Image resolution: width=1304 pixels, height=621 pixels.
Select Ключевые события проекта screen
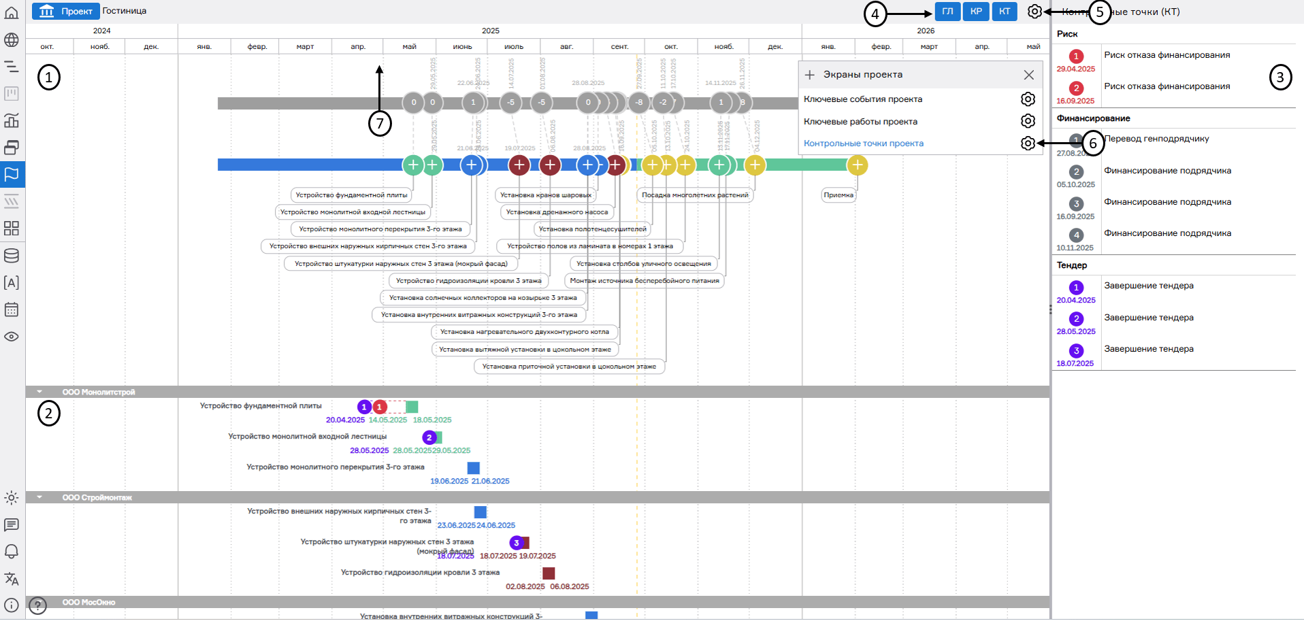863,99
